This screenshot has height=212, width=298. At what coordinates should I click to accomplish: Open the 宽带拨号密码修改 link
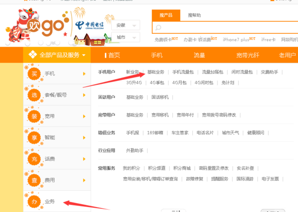point(219,115)
